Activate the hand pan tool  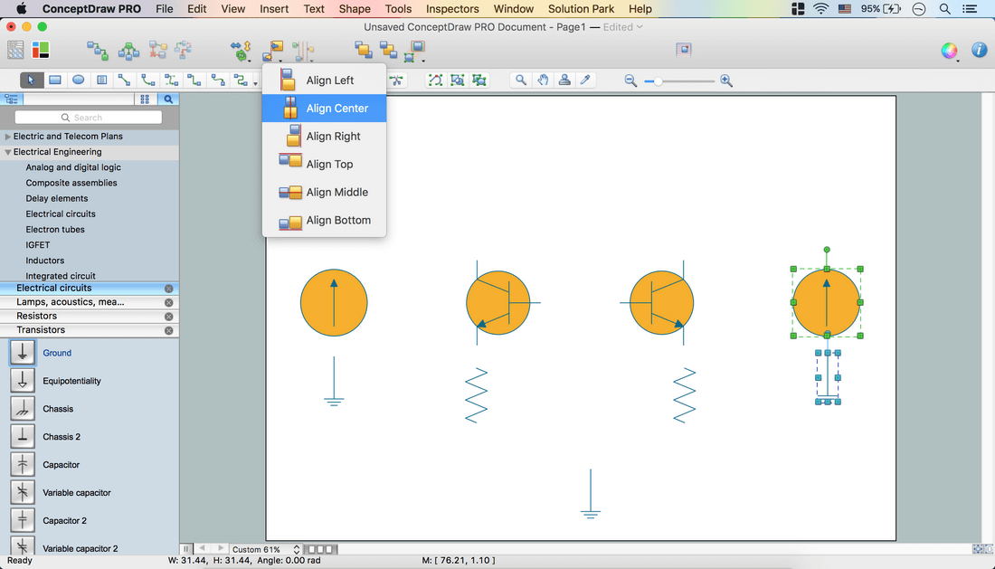pyautogui.click(x=543, y=81)
